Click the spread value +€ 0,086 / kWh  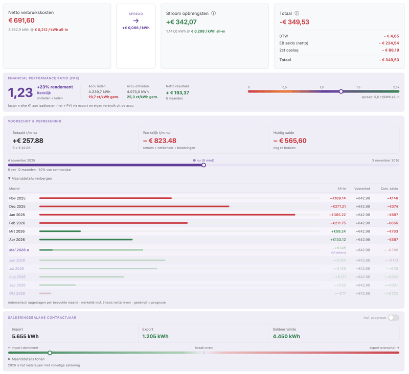pos(136,28)
